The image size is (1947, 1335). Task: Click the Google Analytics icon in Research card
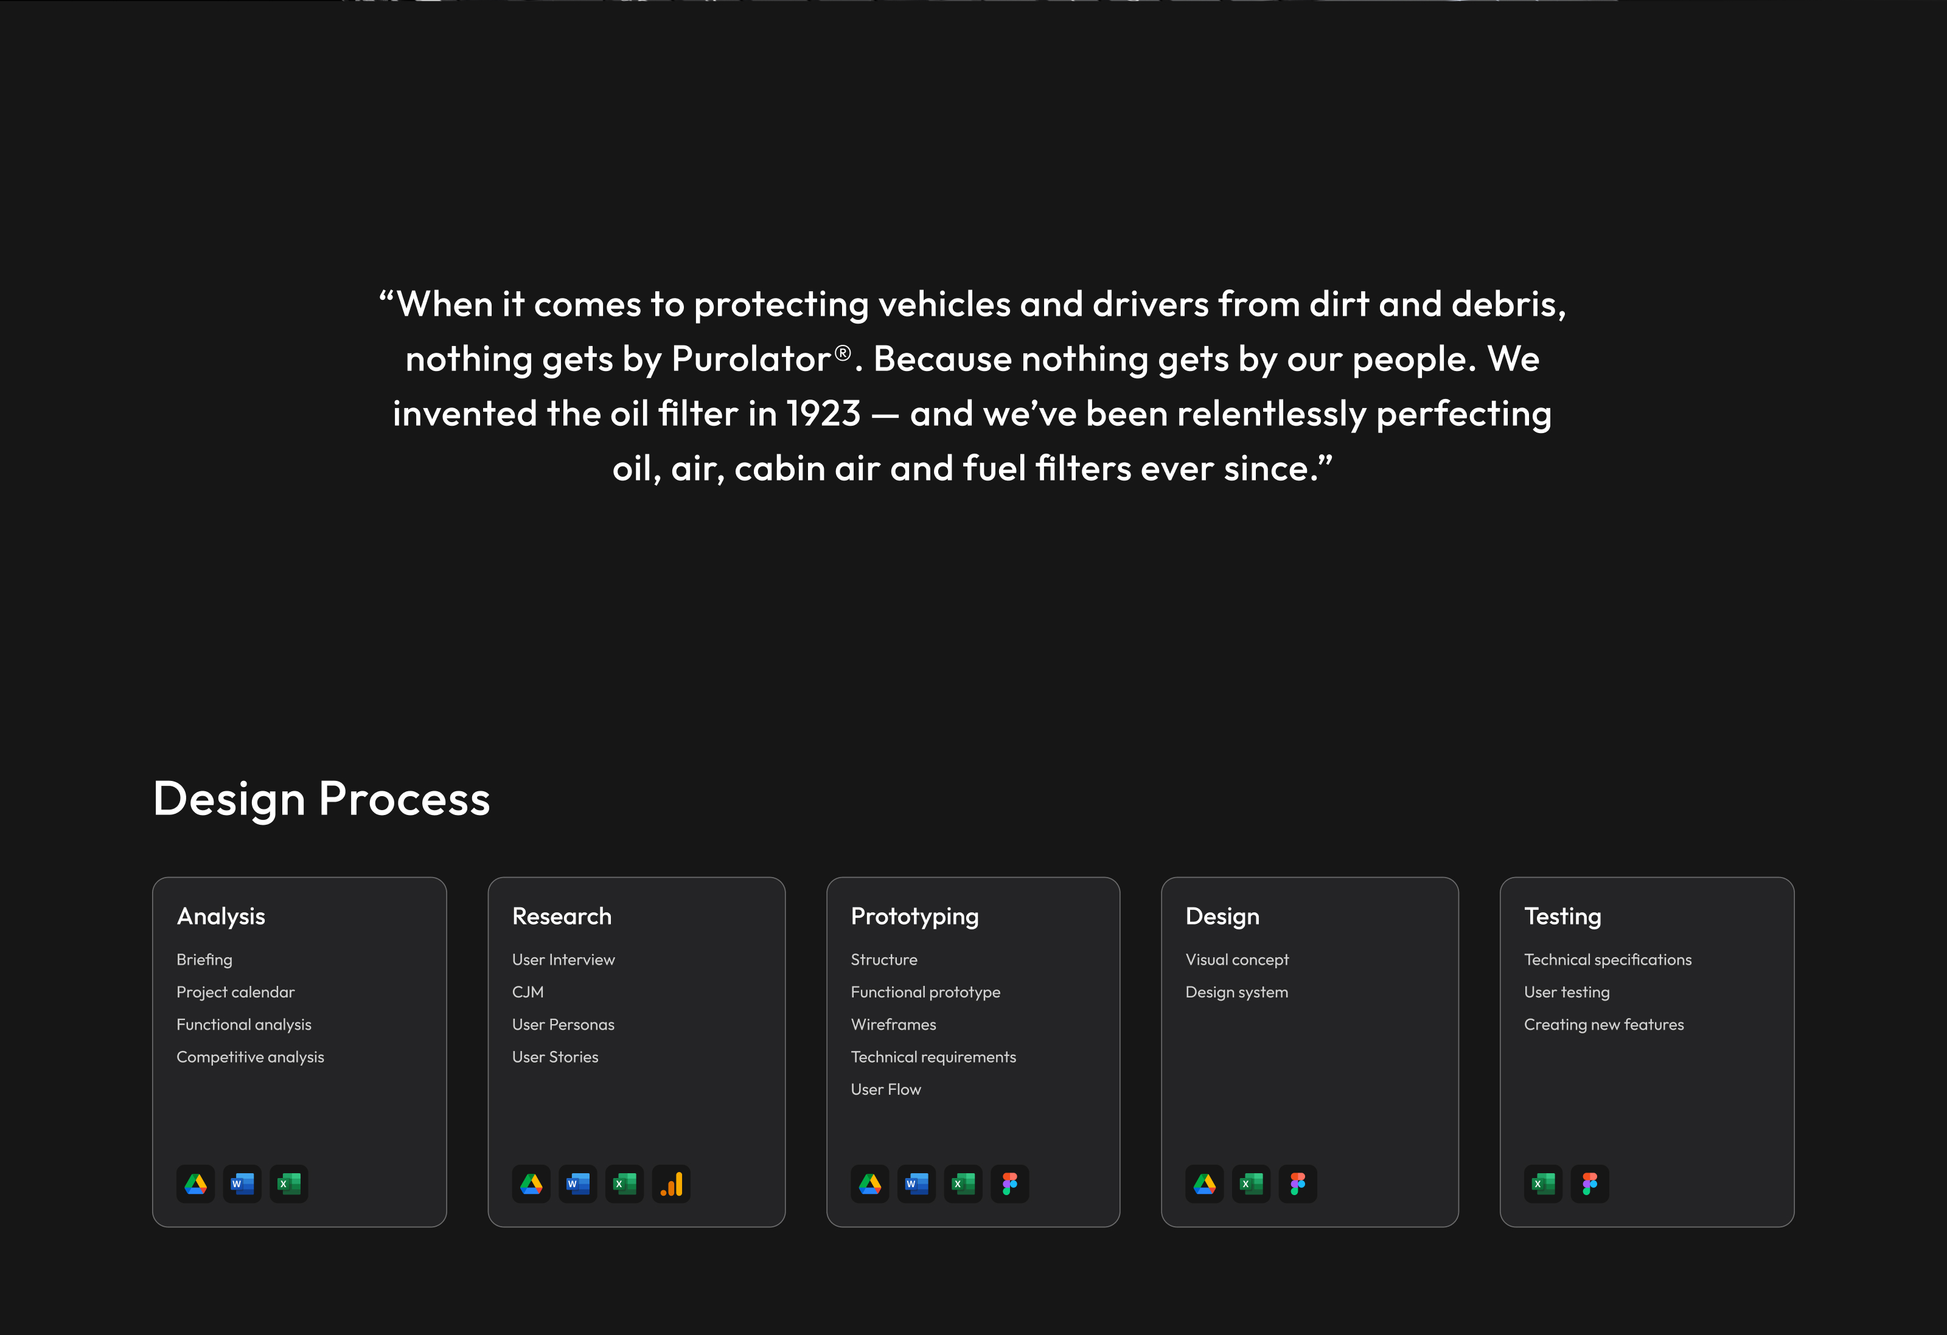671,1184
